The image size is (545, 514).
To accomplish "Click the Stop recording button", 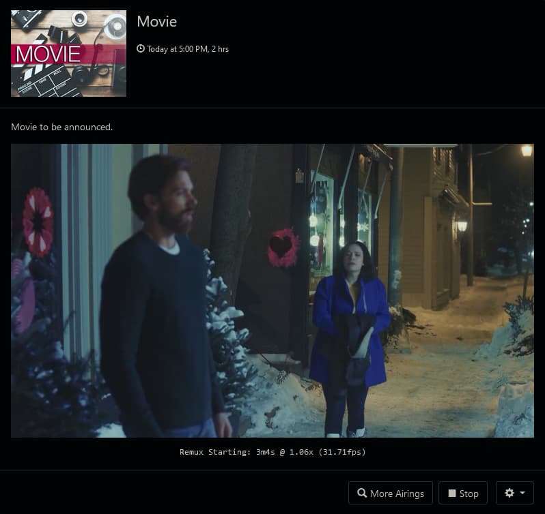I will [x=463, y=493].
